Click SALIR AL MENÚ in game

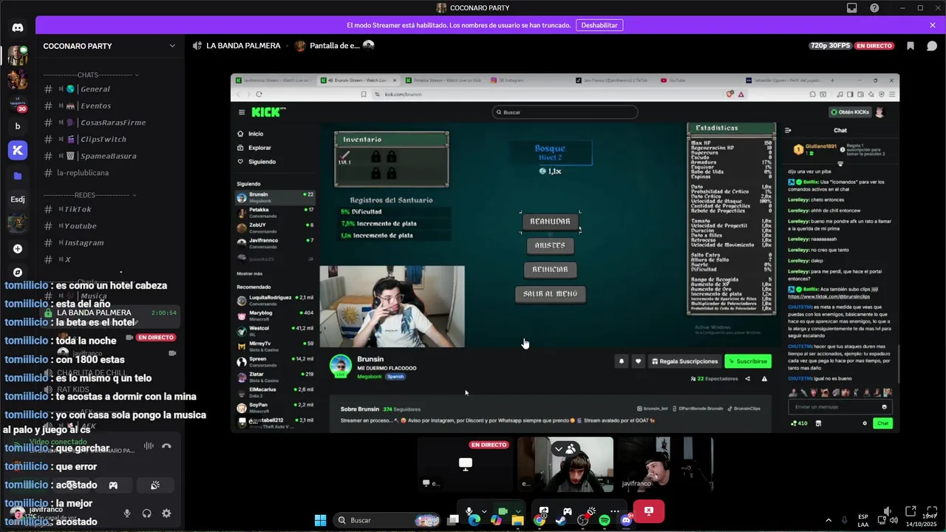click(550, 294)
